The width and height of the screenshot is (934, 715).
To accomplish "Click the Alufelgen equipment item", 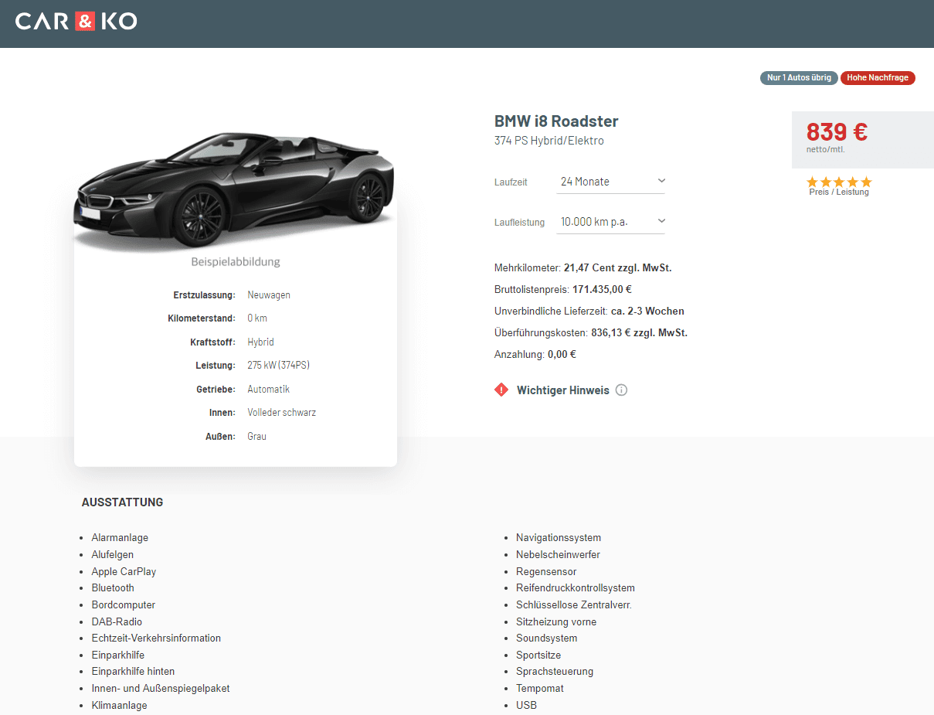I will click(113, 555).
